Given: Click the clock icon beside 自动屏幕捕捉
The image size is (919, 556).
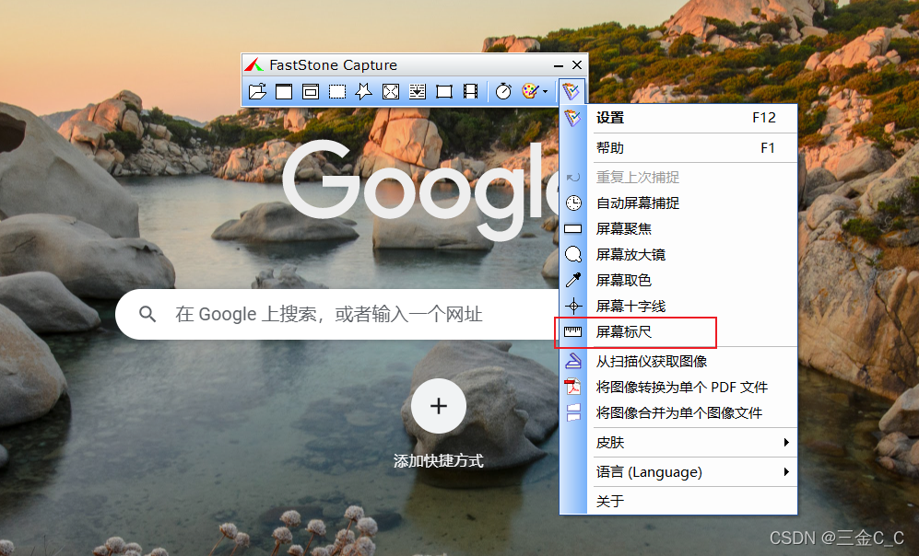Looking at the screenshot, I should pyautogui.click(x=573, y=203).
